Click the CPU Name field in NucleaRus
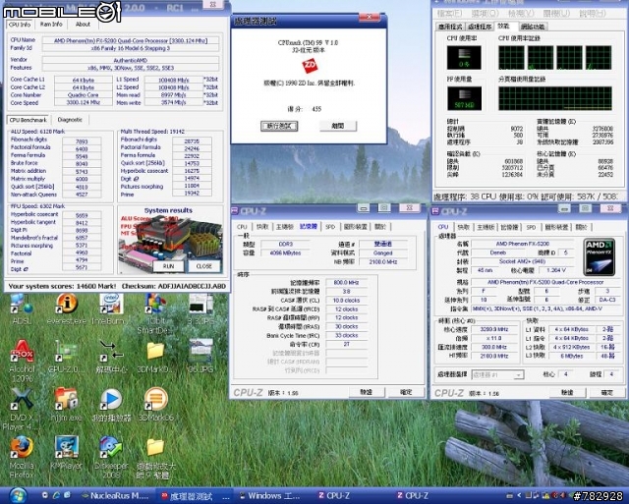Image resolution: width=629 pixels, height=504 pixels. [x=131, y=40]
